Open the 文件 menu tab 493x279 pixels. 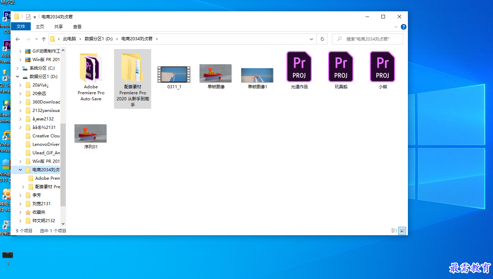click(21, 26)
